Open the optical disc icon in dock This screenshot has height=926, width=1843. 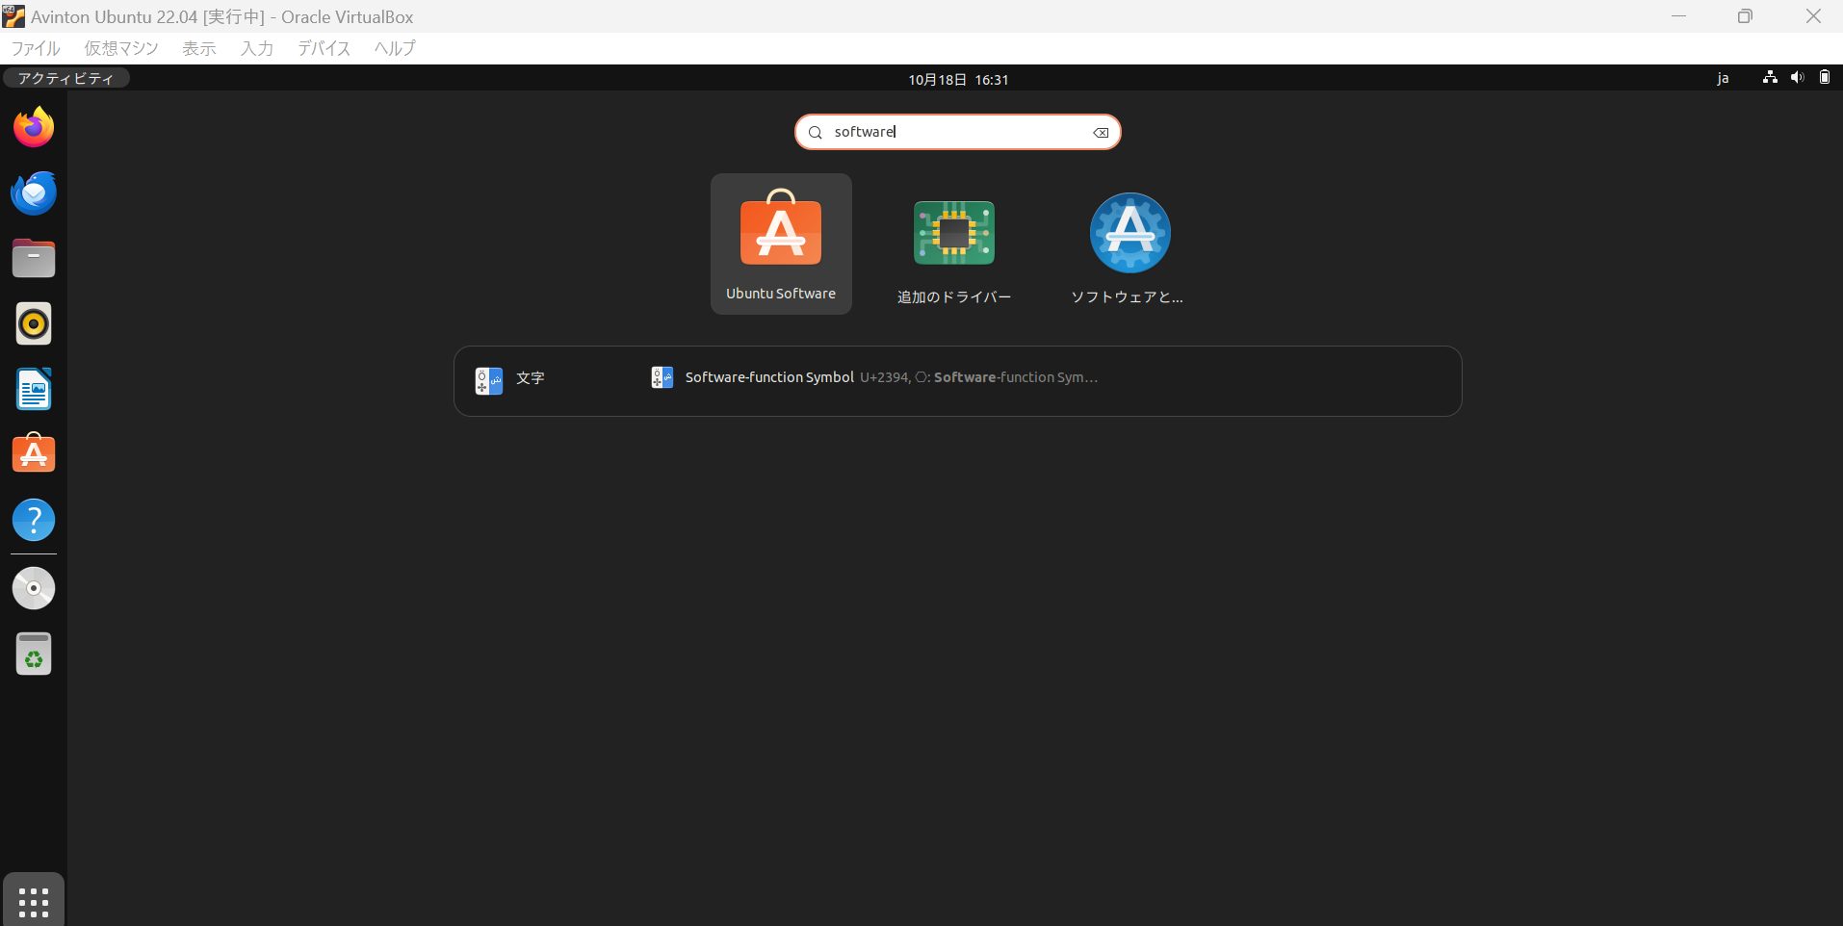click(x=34, y=588)
